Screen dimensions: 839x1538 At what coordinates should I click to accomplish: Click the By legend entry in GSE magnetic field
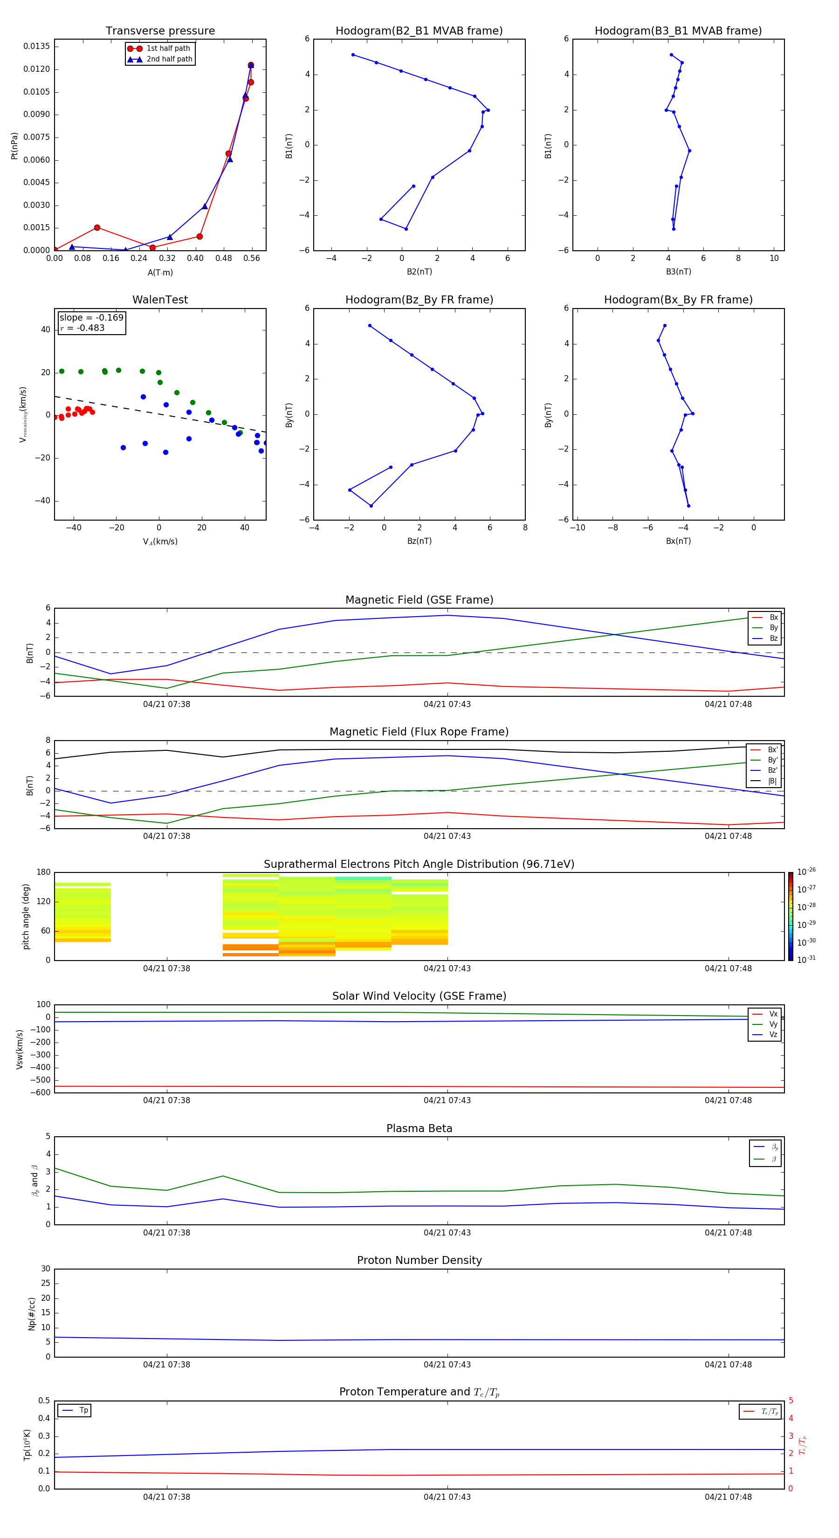[765, 627]
